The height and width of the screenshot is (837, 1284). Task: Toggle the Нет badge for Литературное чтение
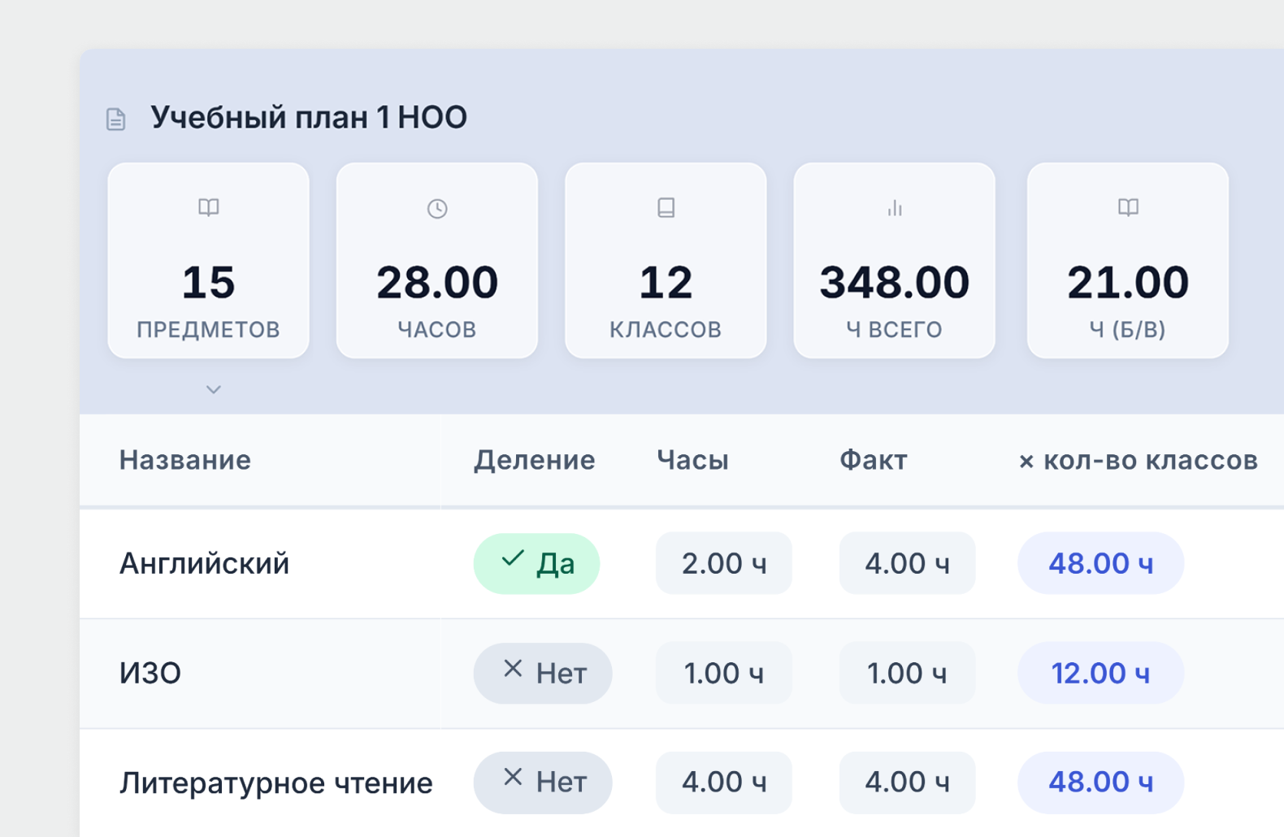(x=543, y=782)
